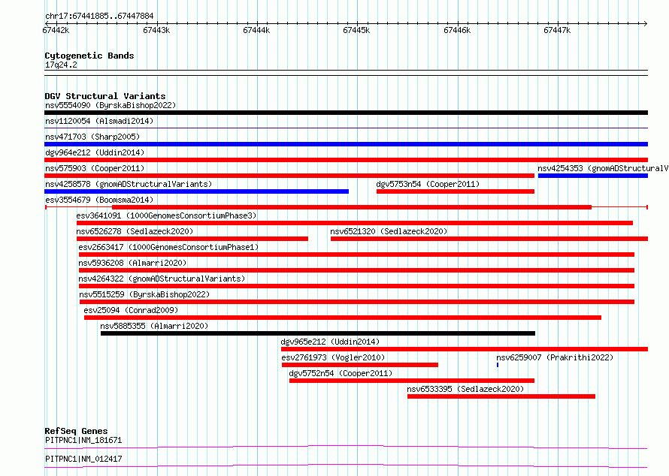The height and width of the screenshot is (476, 669).
Task: Click the tiny blue nsv6259007 variant marker
Action: coord(498,365)
